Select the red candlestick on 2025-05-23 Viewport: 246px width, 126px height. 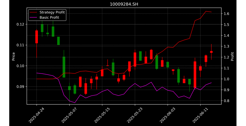point(135,60)
